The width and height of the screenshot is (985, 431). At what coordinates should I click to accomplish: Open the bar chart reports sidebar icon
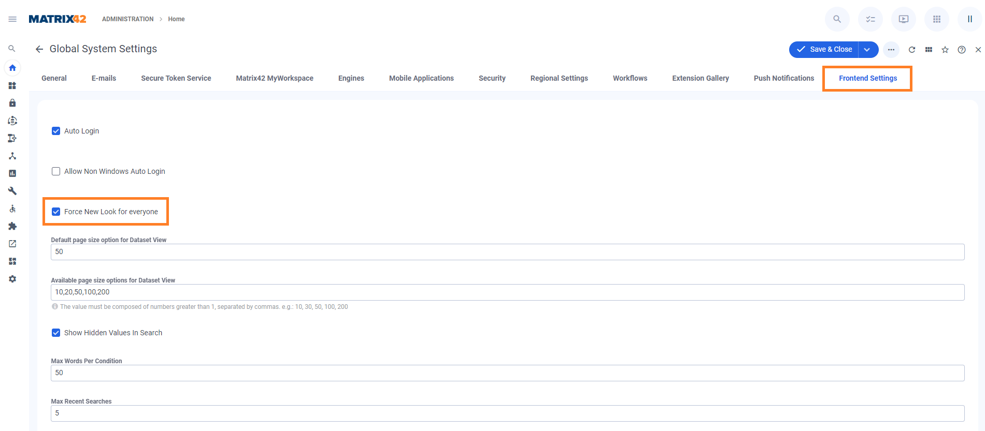(x=12, y=173)
